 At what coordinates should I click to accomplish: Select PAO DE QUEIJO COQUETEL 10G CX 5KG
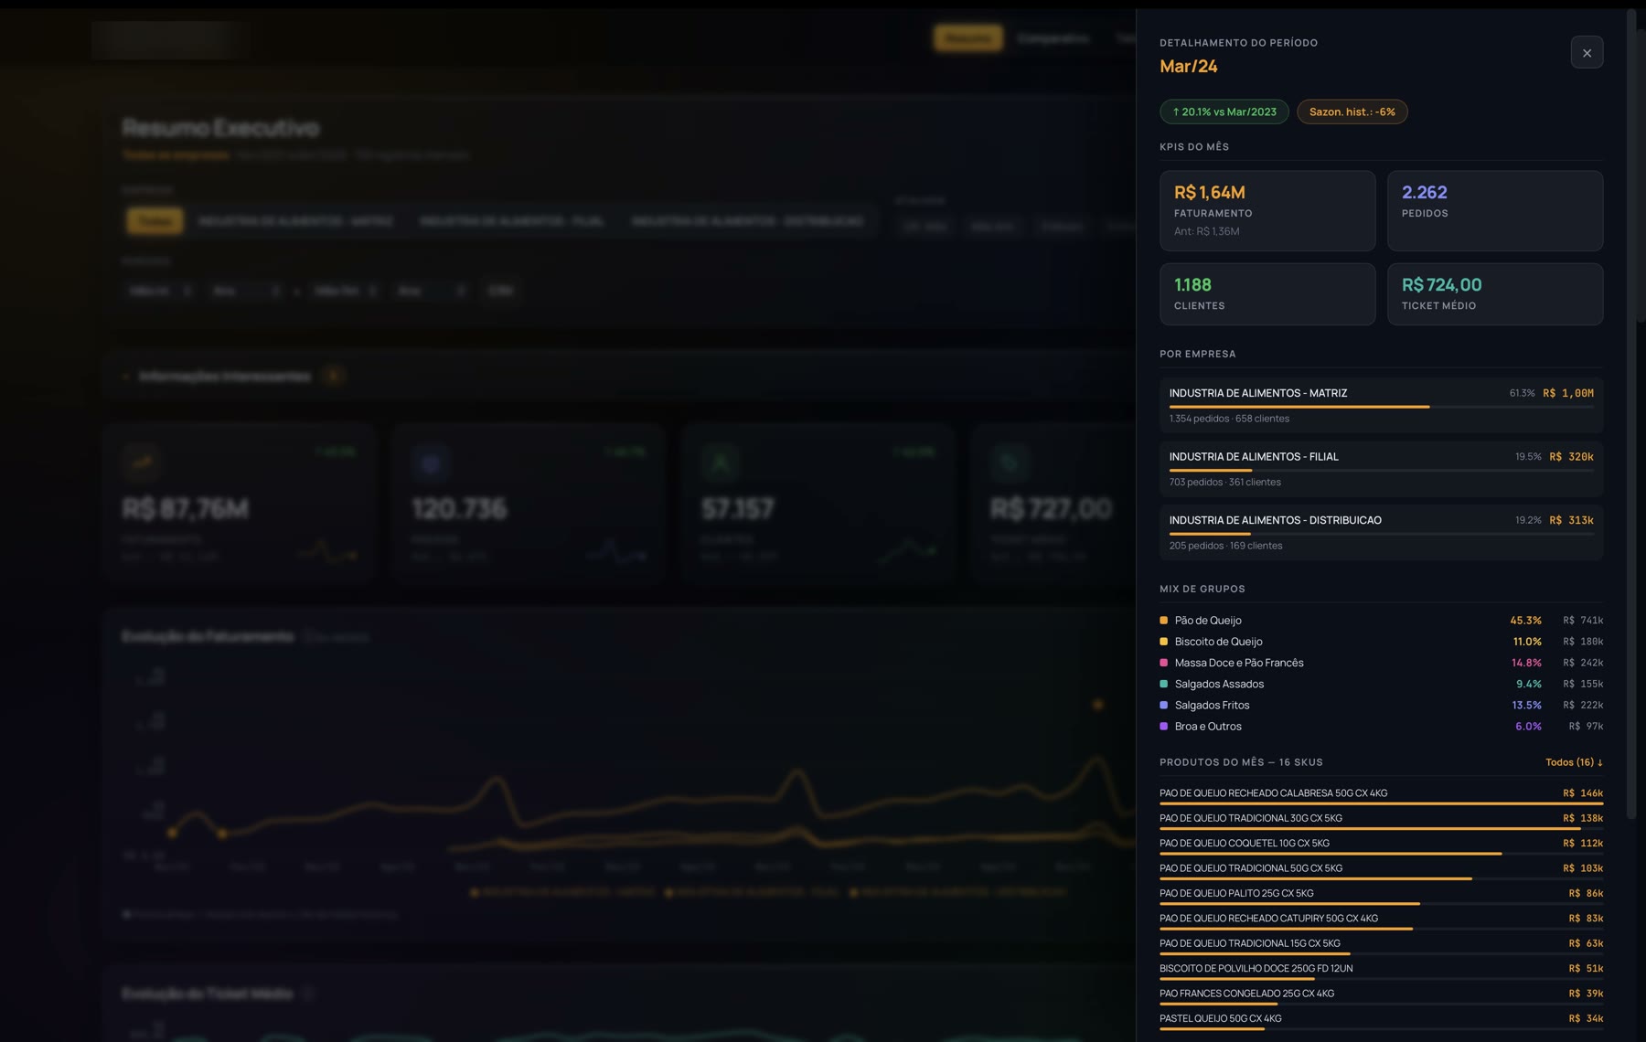(1381, 845)
